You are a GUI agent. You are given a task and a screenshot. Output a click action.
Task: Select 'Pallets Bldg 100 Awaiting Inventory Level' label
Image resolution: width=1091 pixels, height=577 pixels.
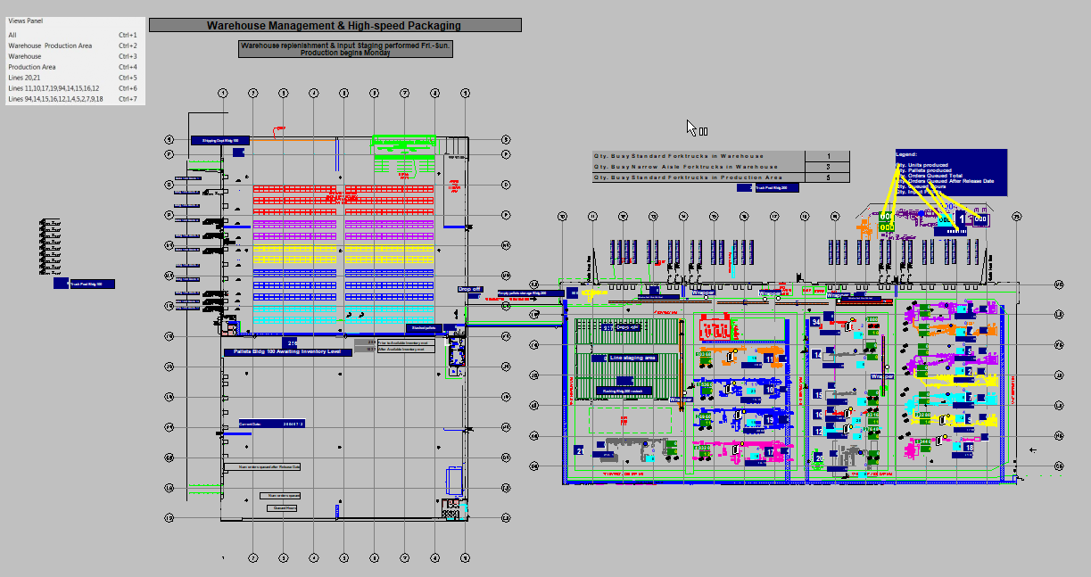287,352
